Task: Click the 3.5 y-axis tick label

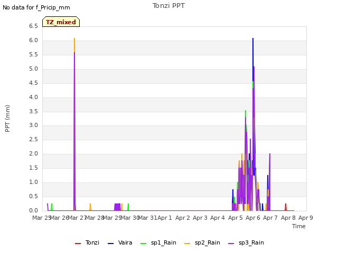Action: (x=33, y=111)
